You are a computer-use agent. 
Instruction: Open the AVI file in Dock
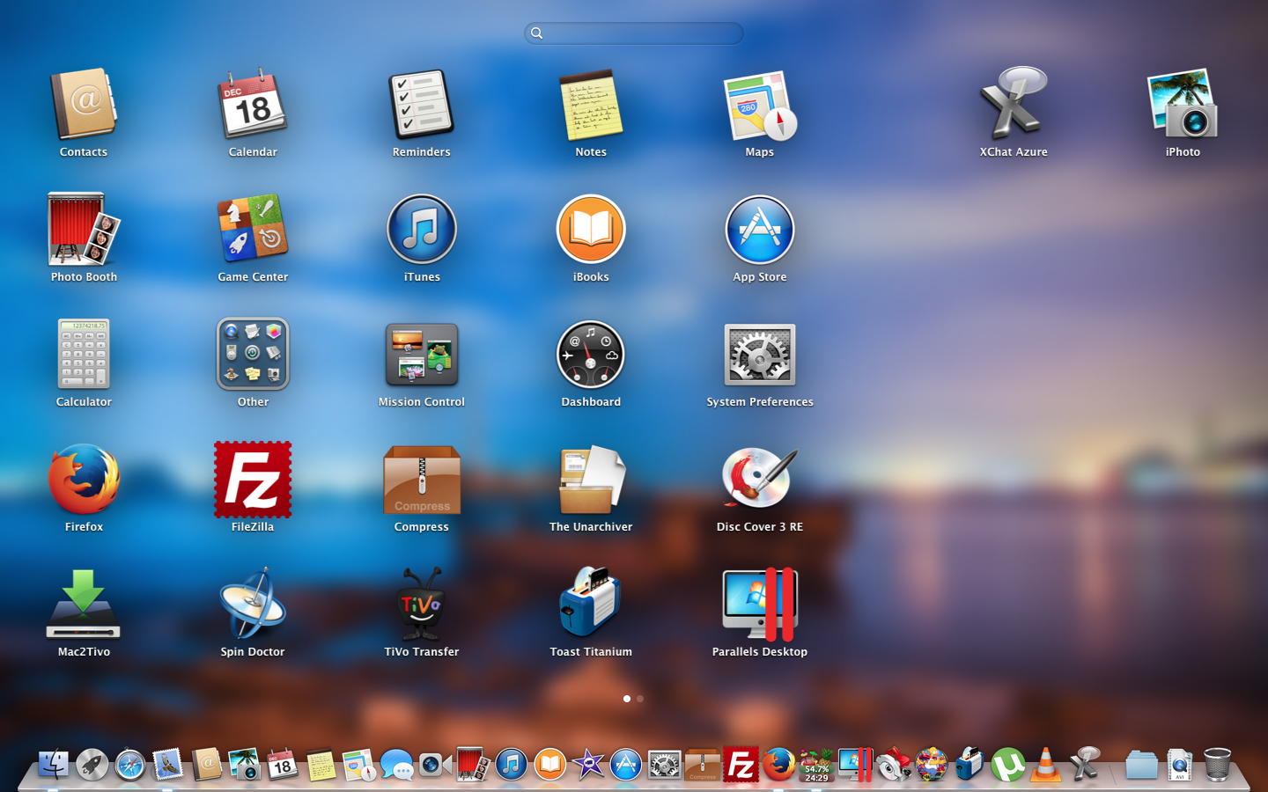(x=1179, y=764)
